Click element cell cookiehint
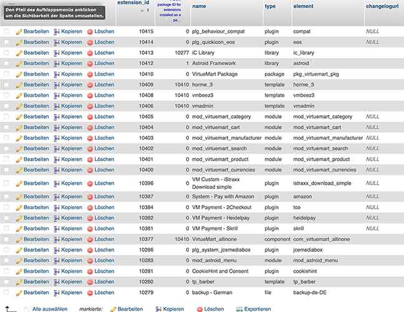Viewport: 404px width, 312px height. 305,271
